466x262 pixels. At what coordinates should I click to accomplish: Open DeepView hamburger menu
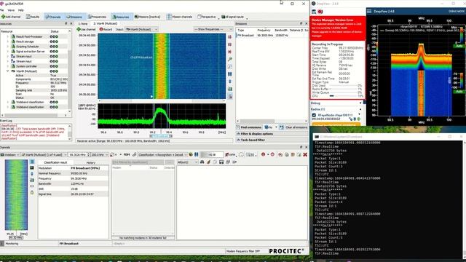[x=369, y=12]
